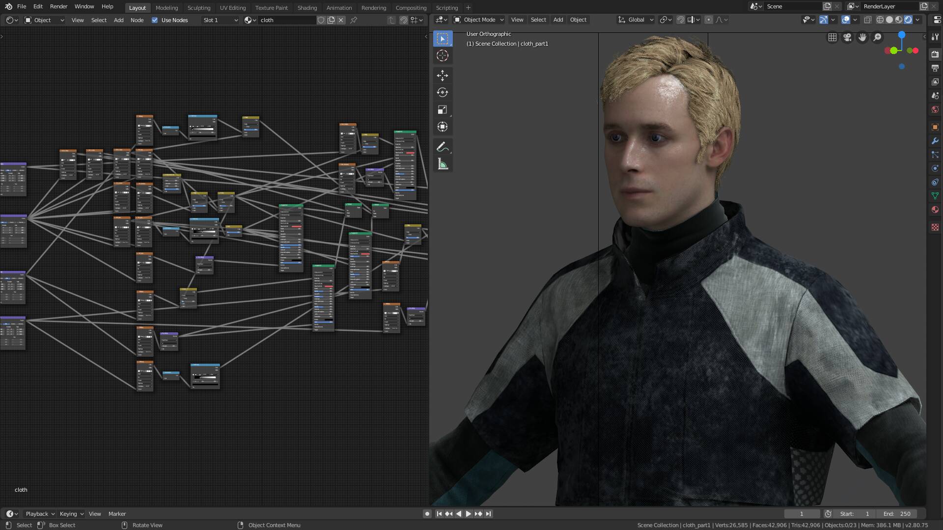Toggle viewport snapping magnet
This screenshot has width=943, height=530.
click(681, 20)
